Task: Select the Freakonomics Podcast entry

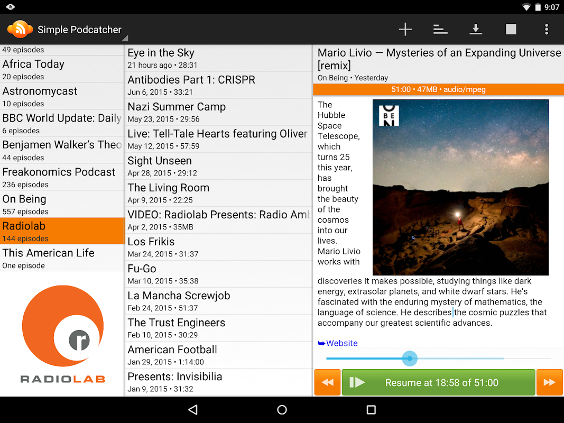Action: [62, 177]
